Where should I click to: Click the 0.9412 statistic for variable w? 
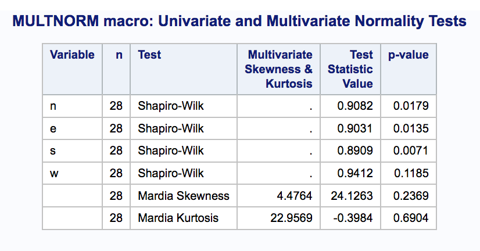point(355,173)
